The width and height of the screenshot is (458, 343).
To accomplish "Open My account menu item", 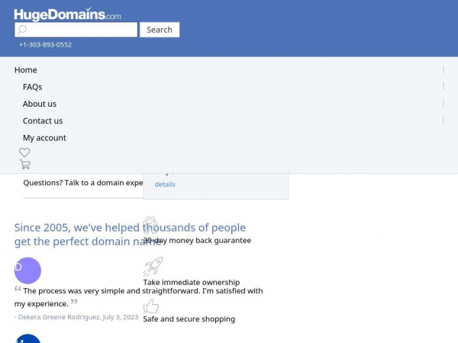I will 44,138.
